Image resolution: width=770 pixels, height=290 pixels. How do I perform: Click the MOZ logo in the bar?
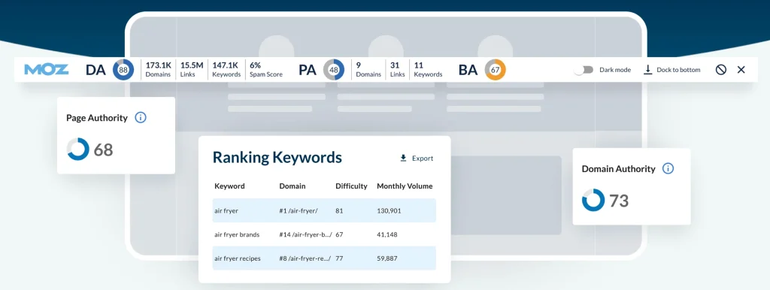(x=47, y=70)
